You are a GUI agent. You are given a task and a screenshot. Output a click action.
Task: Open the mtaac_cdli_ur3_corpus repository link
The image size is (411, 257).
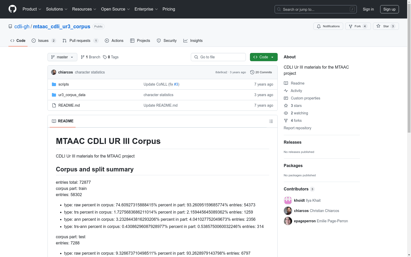[62, 26]
